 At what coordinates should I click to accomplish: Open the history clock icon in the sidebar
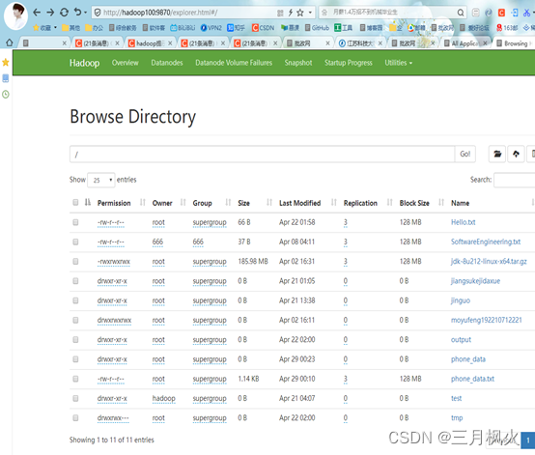[6, 95]
